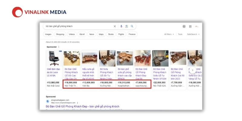This screenshot has width=242, height=121.
Task: Click the magnifying glass search icon
Action: coord(132,26)
